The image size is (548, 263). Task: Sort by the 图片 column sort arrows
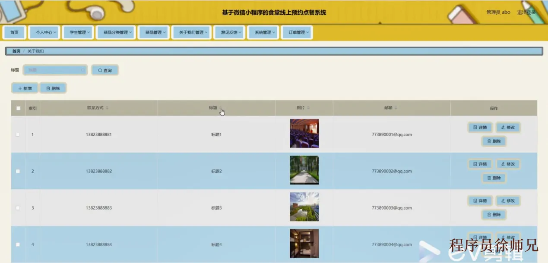pyautogui.click(x=308, y=108)
